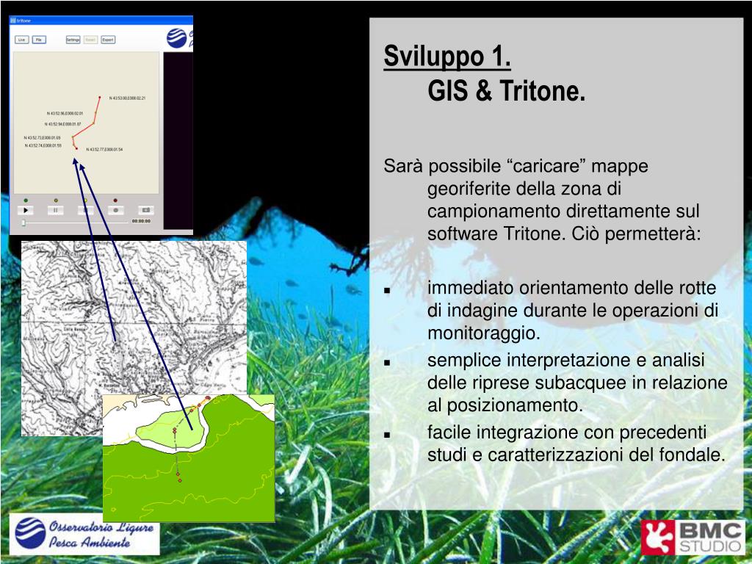Click the Export button in tritone
This screenshot has height=564, width=752.
[109, 40]
